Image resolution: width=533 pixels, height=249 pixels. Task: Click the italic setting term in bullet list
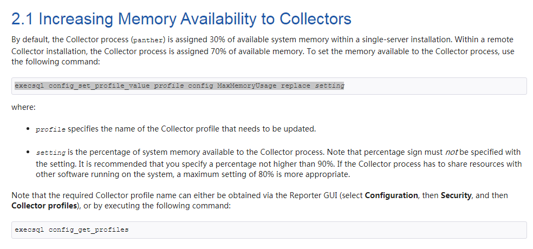coord(51,153)
